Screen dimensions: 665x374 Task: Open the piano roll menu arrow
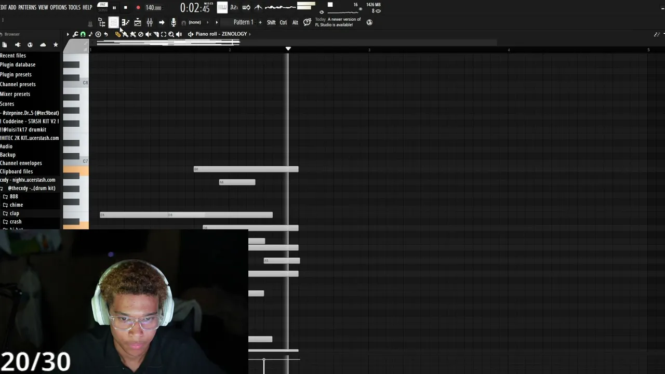[68, 34]
